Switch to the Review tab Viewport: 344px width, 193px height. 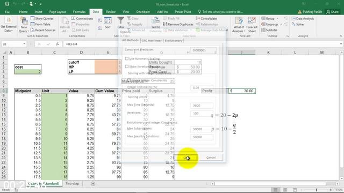(111, 12)
